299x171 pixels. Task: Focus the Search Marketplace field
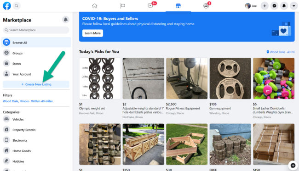36,30
